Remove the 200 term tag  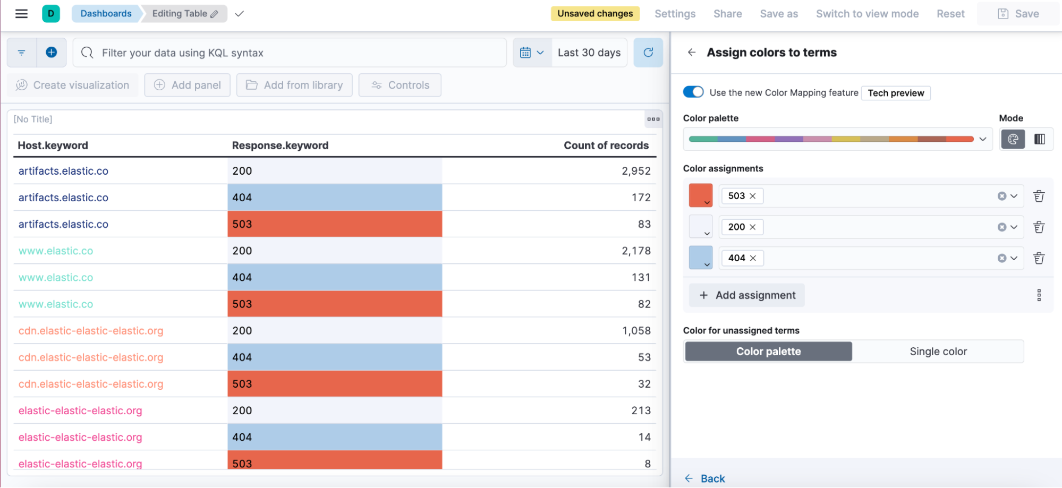(752, 227)
